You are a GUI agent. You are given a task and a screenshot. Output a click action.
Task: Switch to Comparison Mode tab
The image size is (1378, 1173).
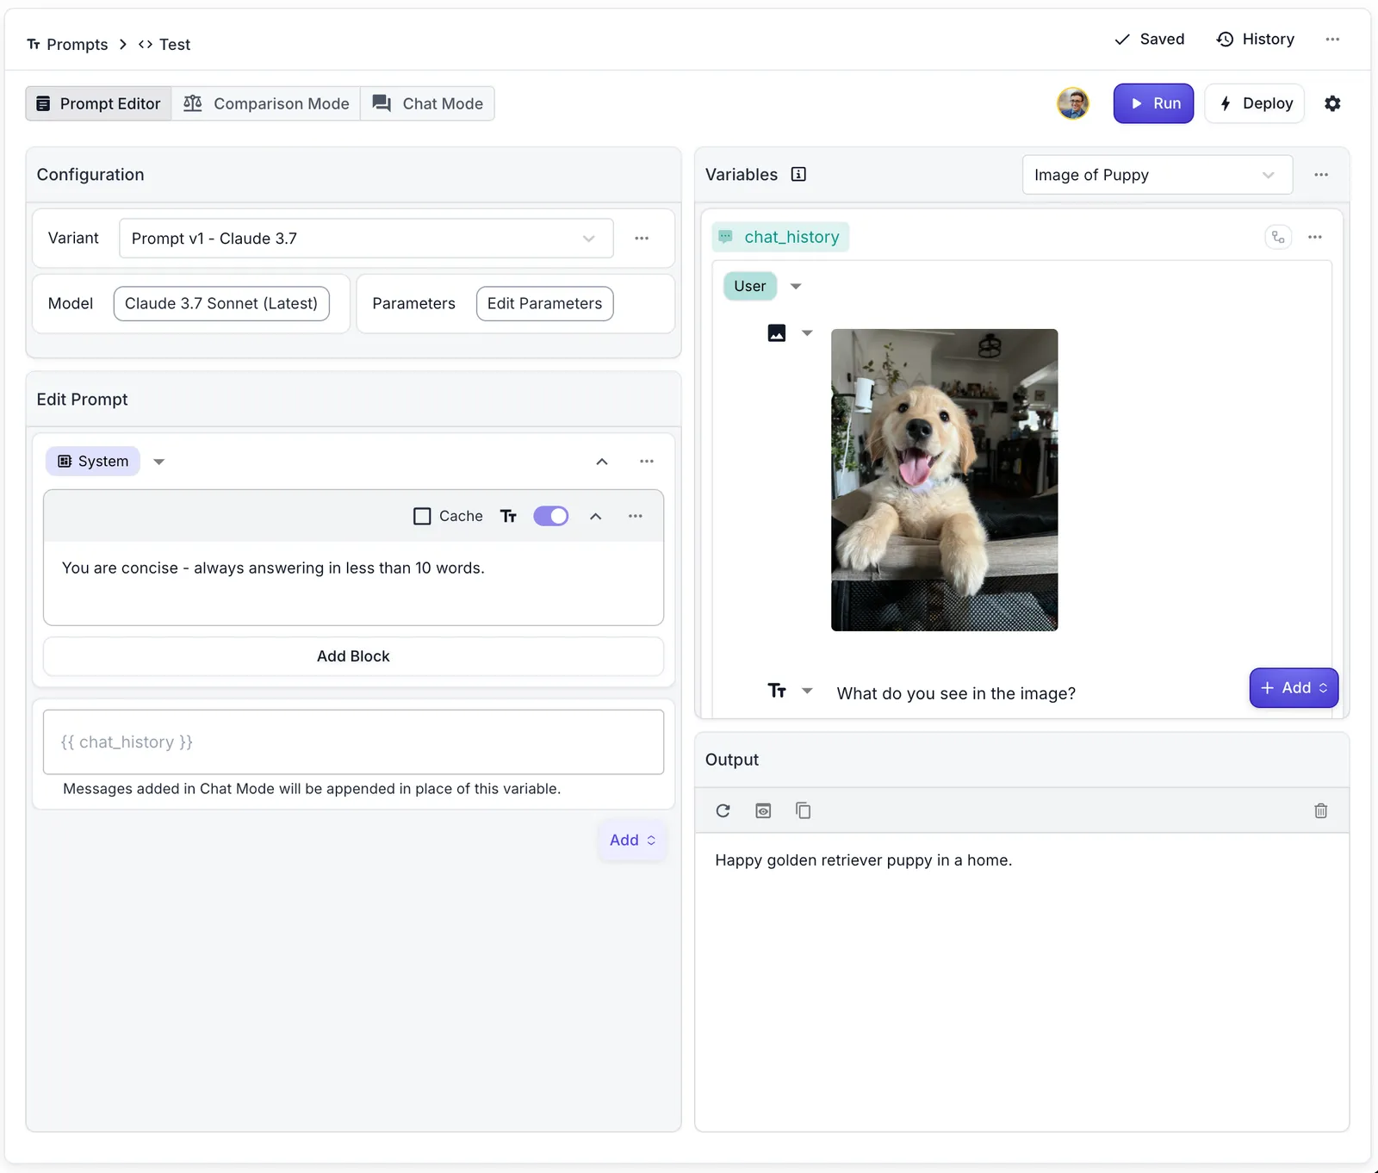click(266, 103)
